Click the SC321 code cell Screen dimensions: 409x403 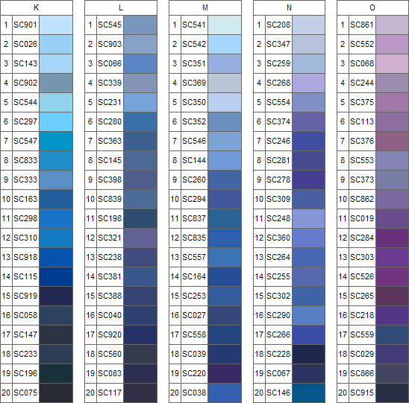(110, 238)
